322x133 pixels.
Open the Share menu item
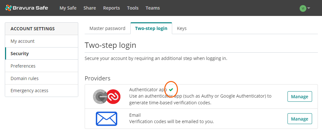[x=90, y=8]
